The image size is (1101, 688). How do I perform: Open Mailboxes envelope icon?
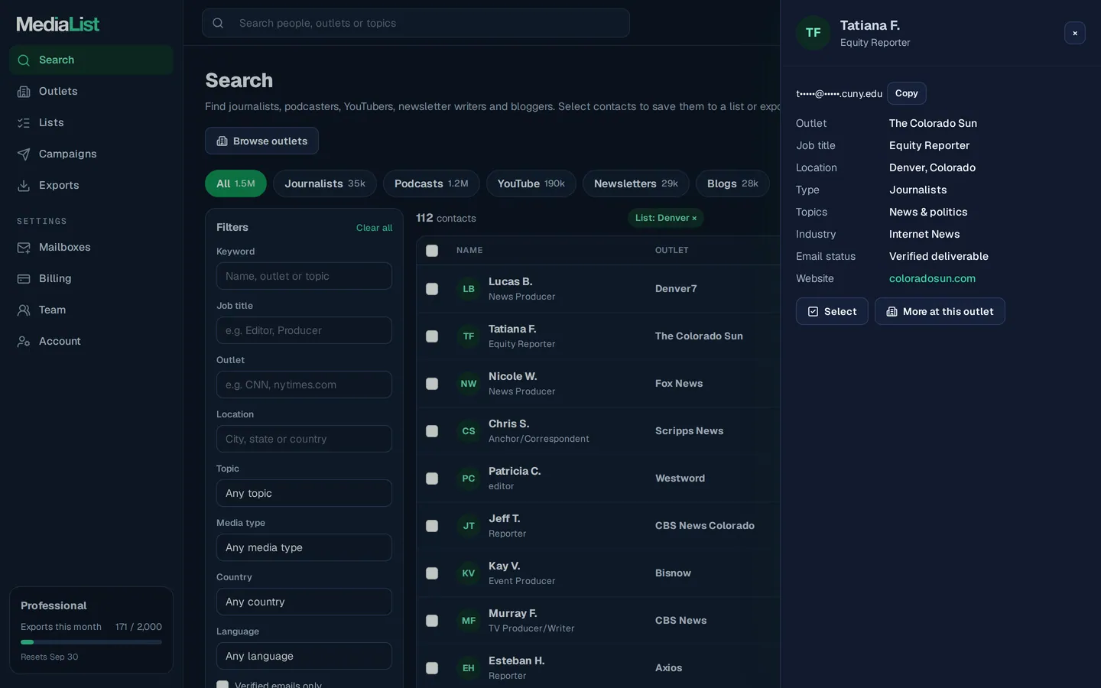[24, 248]
